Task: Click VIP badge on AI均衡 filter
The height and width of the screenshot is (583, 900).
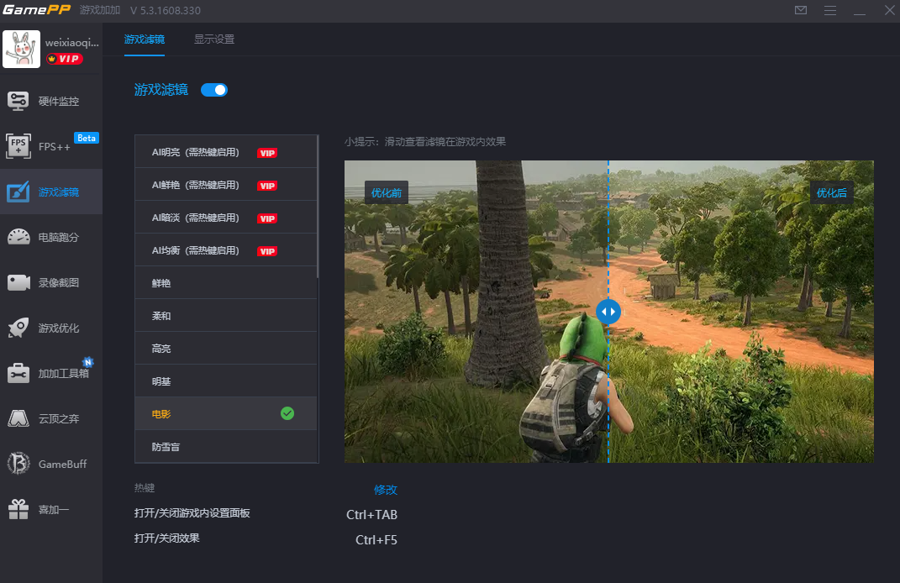Action: coord(267,251)
